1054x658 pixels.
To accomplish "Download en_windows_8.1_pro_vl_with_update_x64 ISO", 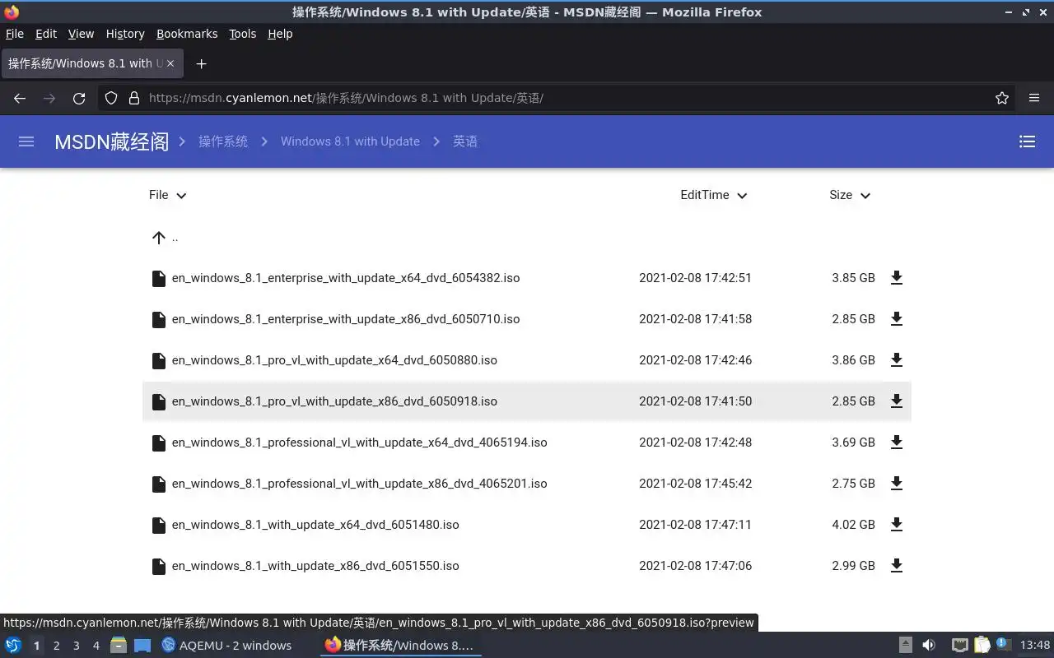I will [897, 360].
